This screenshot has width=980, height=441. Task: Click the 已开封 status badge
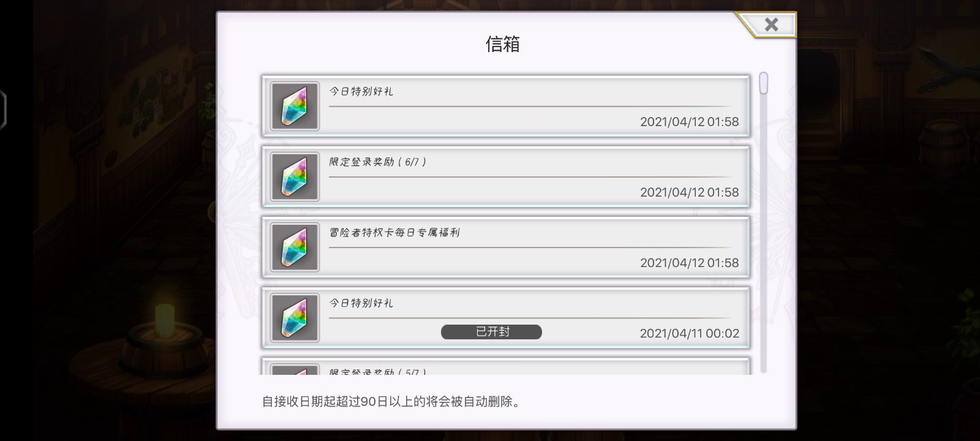pos(491,331)
